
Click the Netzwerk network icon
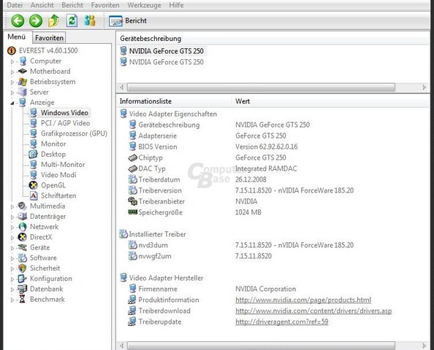point(22,227)
